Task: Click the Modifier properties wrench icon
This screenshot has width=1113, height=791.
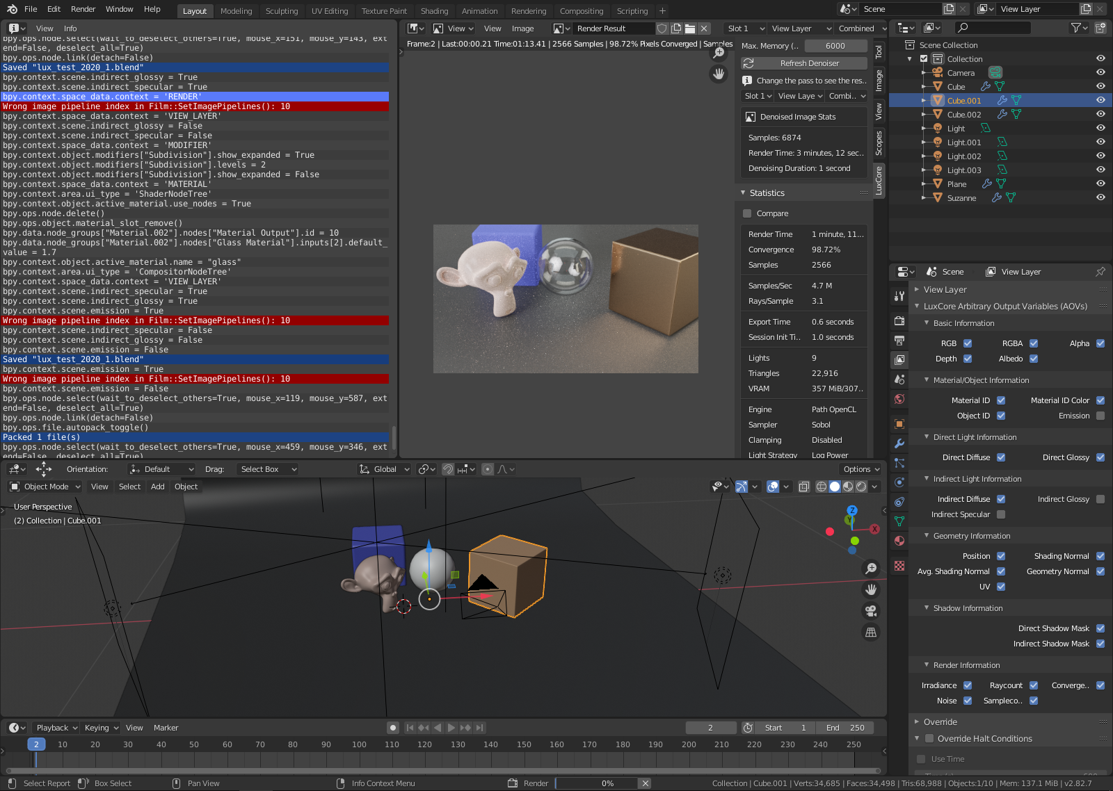Action: pos(899,443)
